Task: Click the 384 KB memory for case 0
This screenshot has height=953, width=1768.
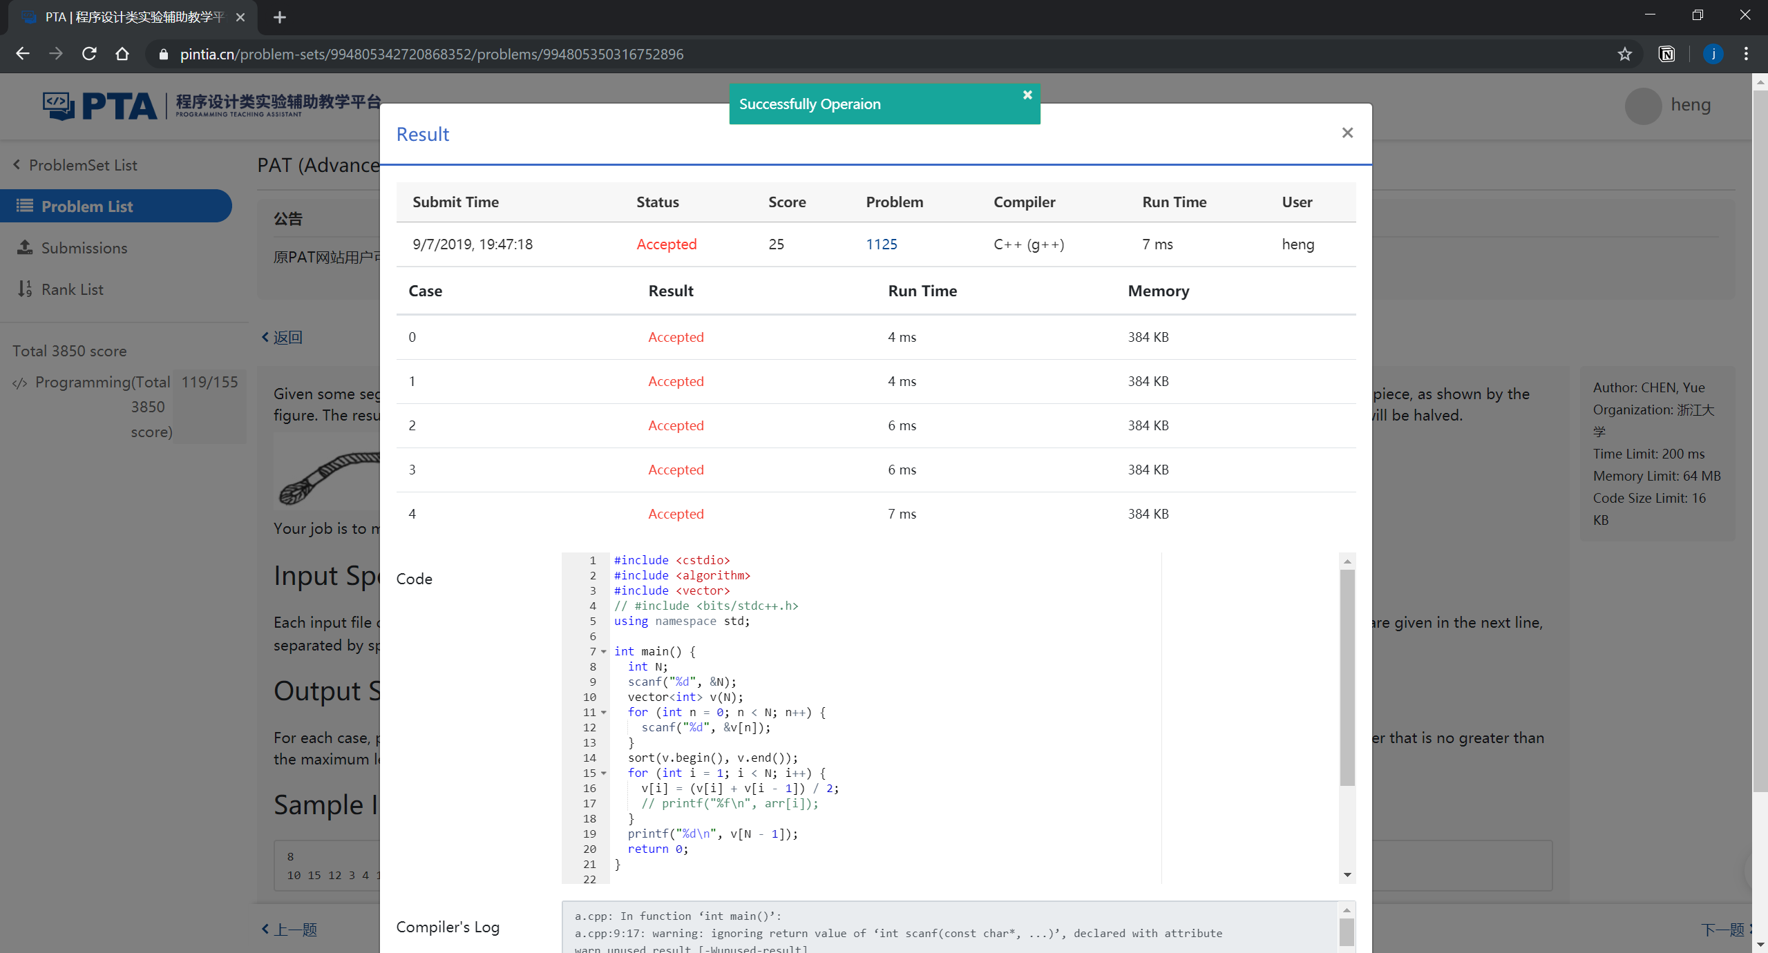Action: pos(1148,337)
